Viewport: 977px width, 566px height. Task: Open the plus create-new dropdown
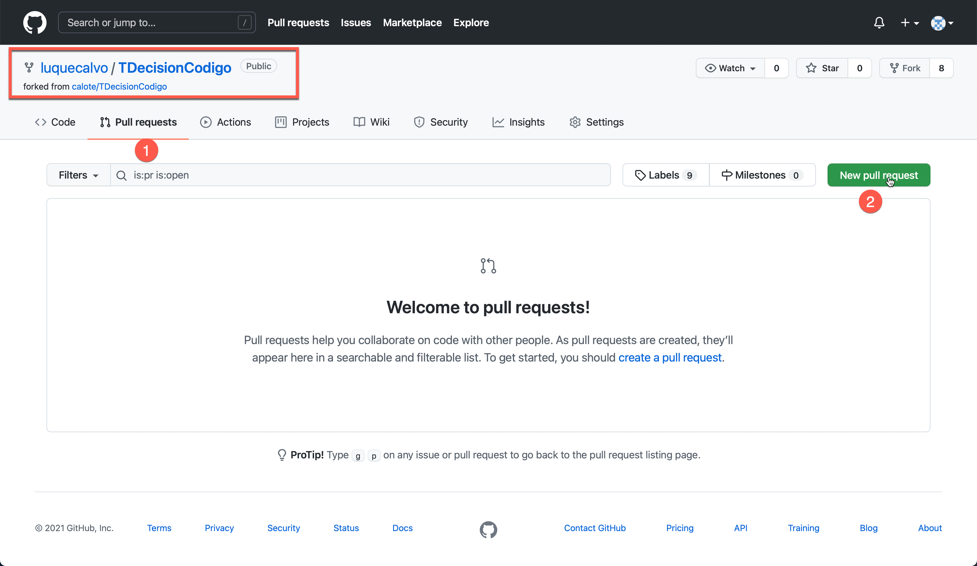click(x=909, y=23)
